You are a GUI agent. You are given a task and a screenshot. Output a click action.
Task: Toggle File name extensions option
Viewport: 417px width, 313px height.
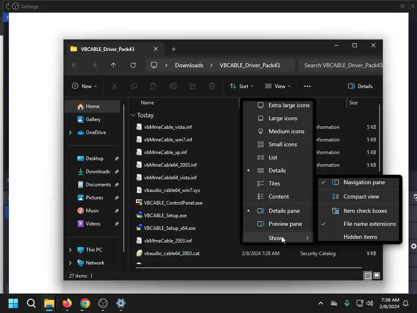[358, 224]
